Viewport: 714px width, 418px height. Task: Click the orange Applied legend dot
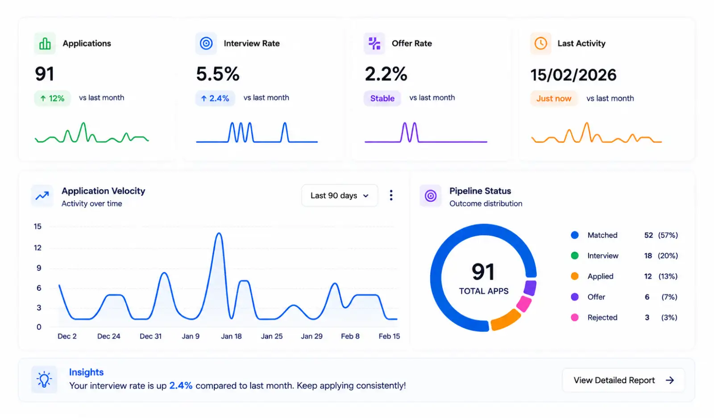coord(575,276)
